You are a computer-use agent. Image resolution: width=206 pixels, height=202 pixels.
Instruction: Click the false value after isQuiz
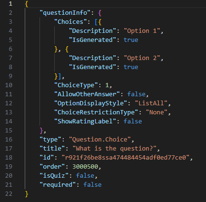coord(85,176)
